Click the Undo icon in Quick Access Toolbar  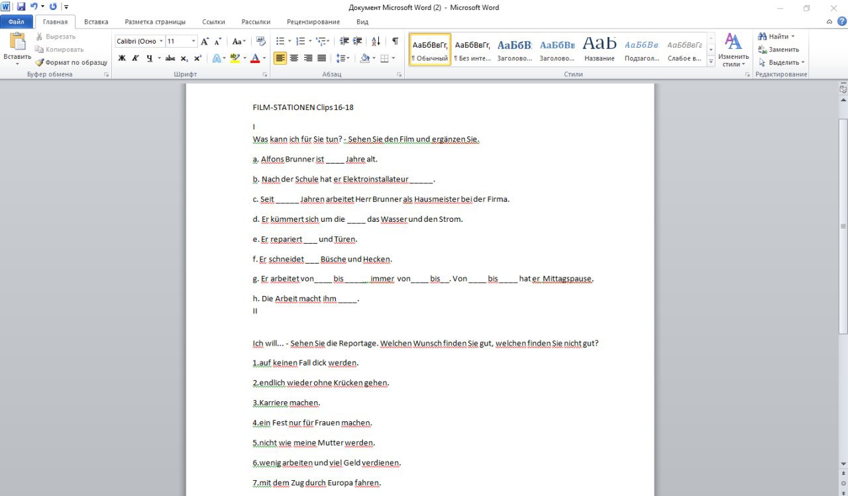click(x=34, y=7)
